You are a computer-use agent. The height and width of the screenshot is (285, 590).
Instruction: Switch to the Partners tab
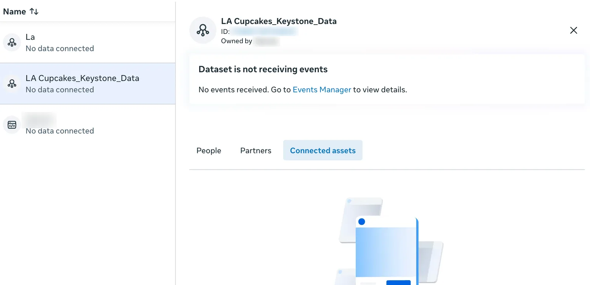coord(256,150)
